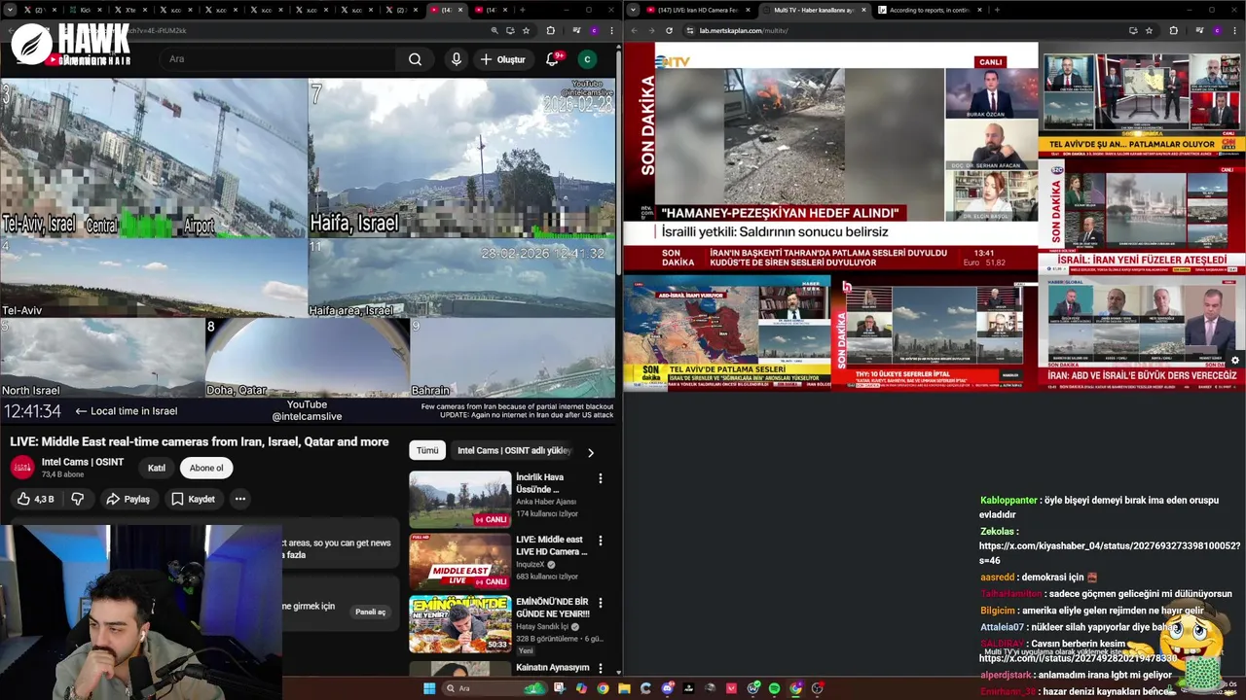Open Discord from the taskbar
1246x700 pixels.
[667, 688]
